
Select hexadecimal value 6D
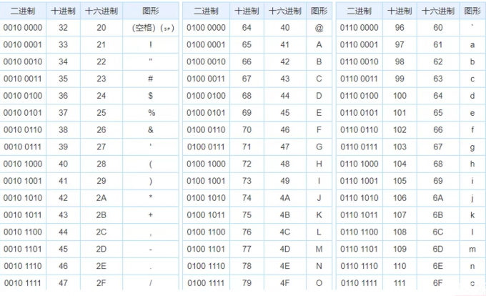[x=438, y=249]
